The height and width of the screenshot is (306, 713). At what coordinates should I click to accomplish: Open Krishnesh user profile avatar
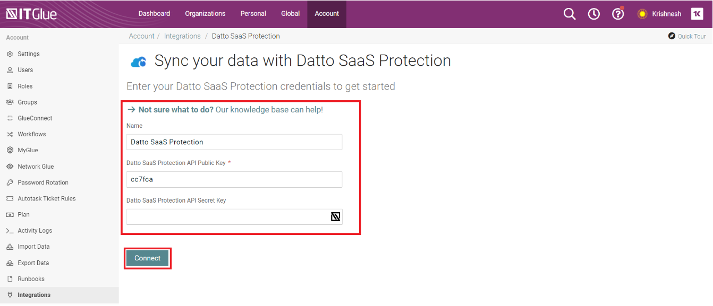pyautogui.click(x=642, y=14)
